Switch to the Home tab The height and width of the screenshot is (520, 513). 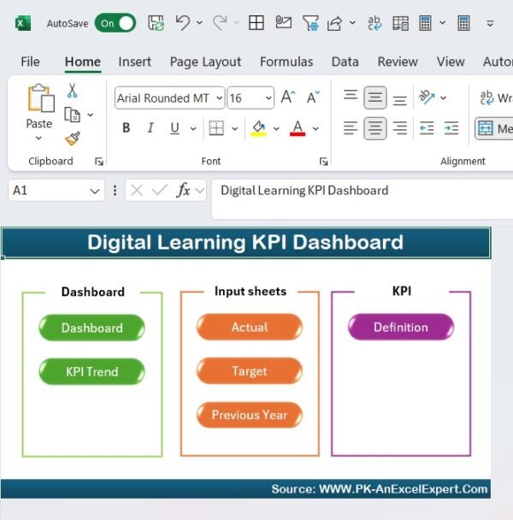(x=83, y=62)
